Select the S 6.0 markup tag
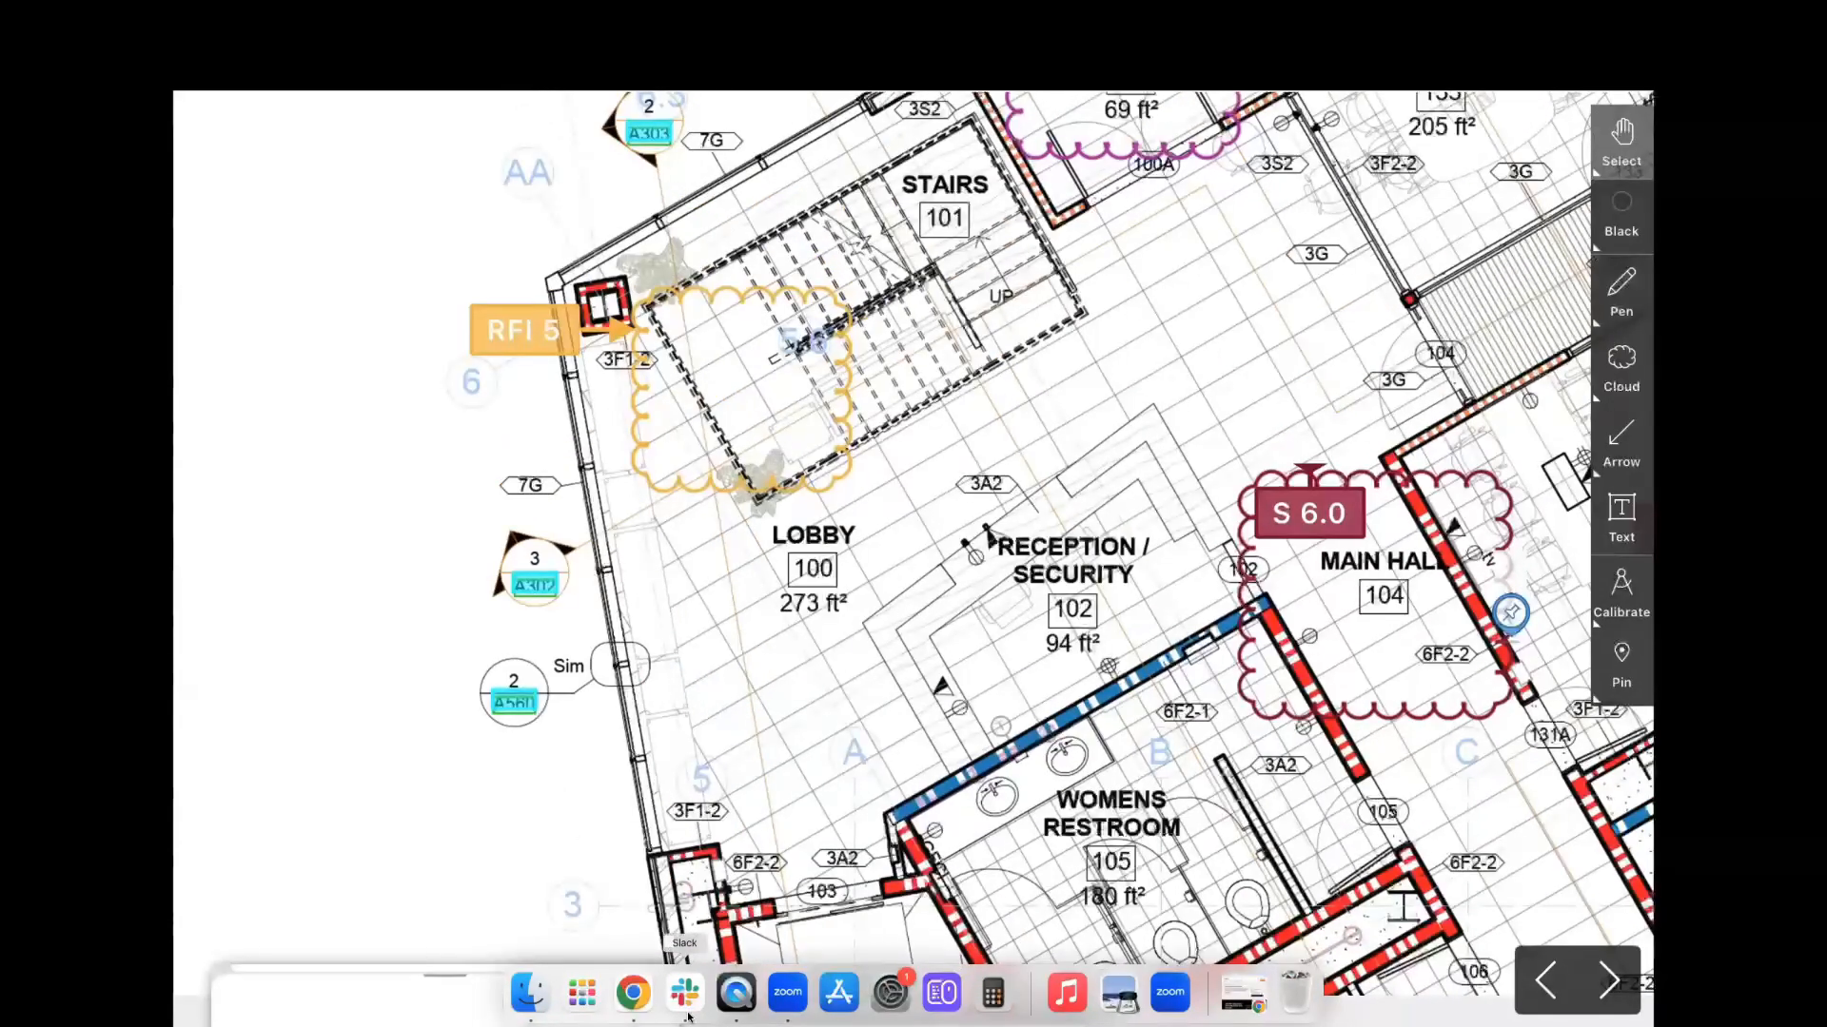The height and width of the screenshot is (1027, 1827). (x=1310, y=513)
